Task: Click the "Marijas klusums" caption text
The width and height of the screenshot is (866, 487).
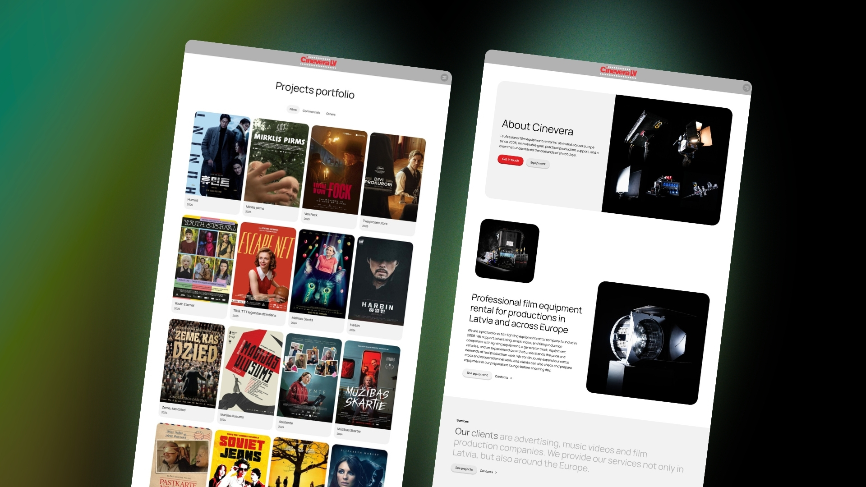Action: pyautogui.click(x=232, y=416)
